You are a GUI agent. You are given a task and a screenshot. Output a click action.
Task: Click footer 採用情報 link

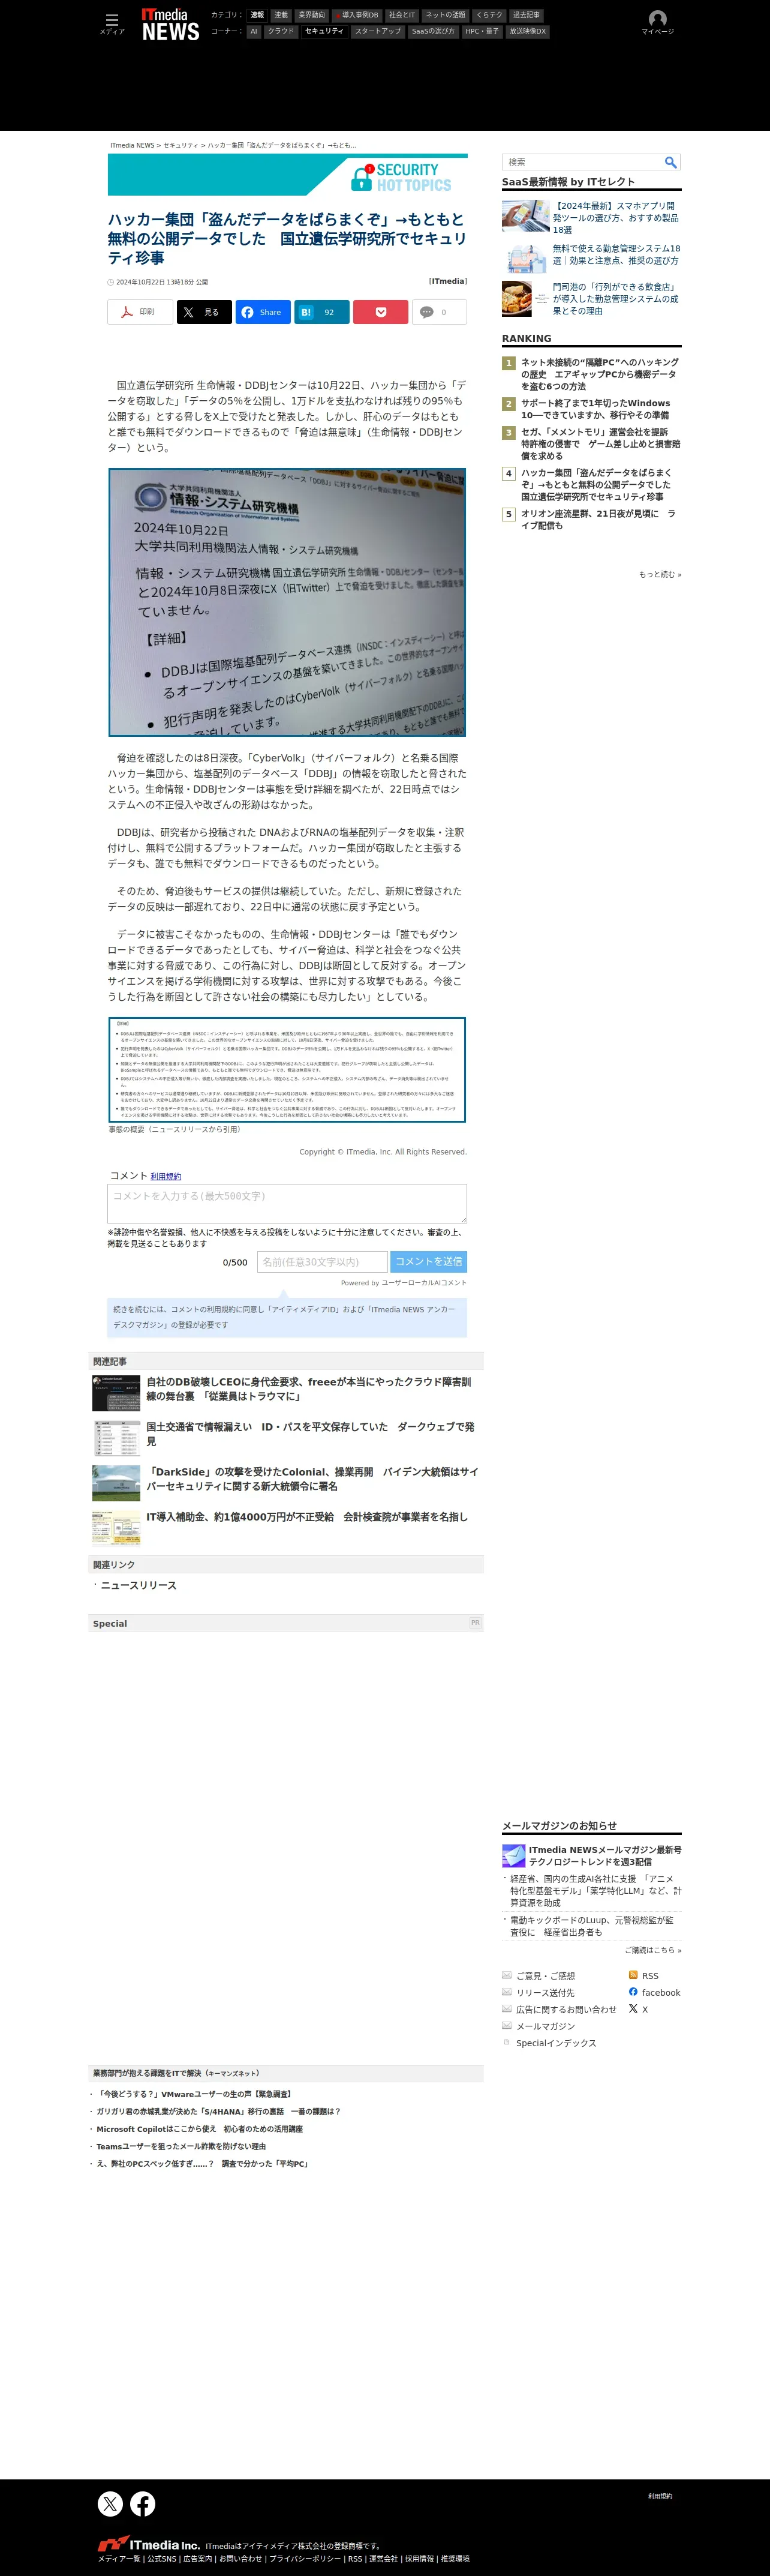[x=419, y=2559]
